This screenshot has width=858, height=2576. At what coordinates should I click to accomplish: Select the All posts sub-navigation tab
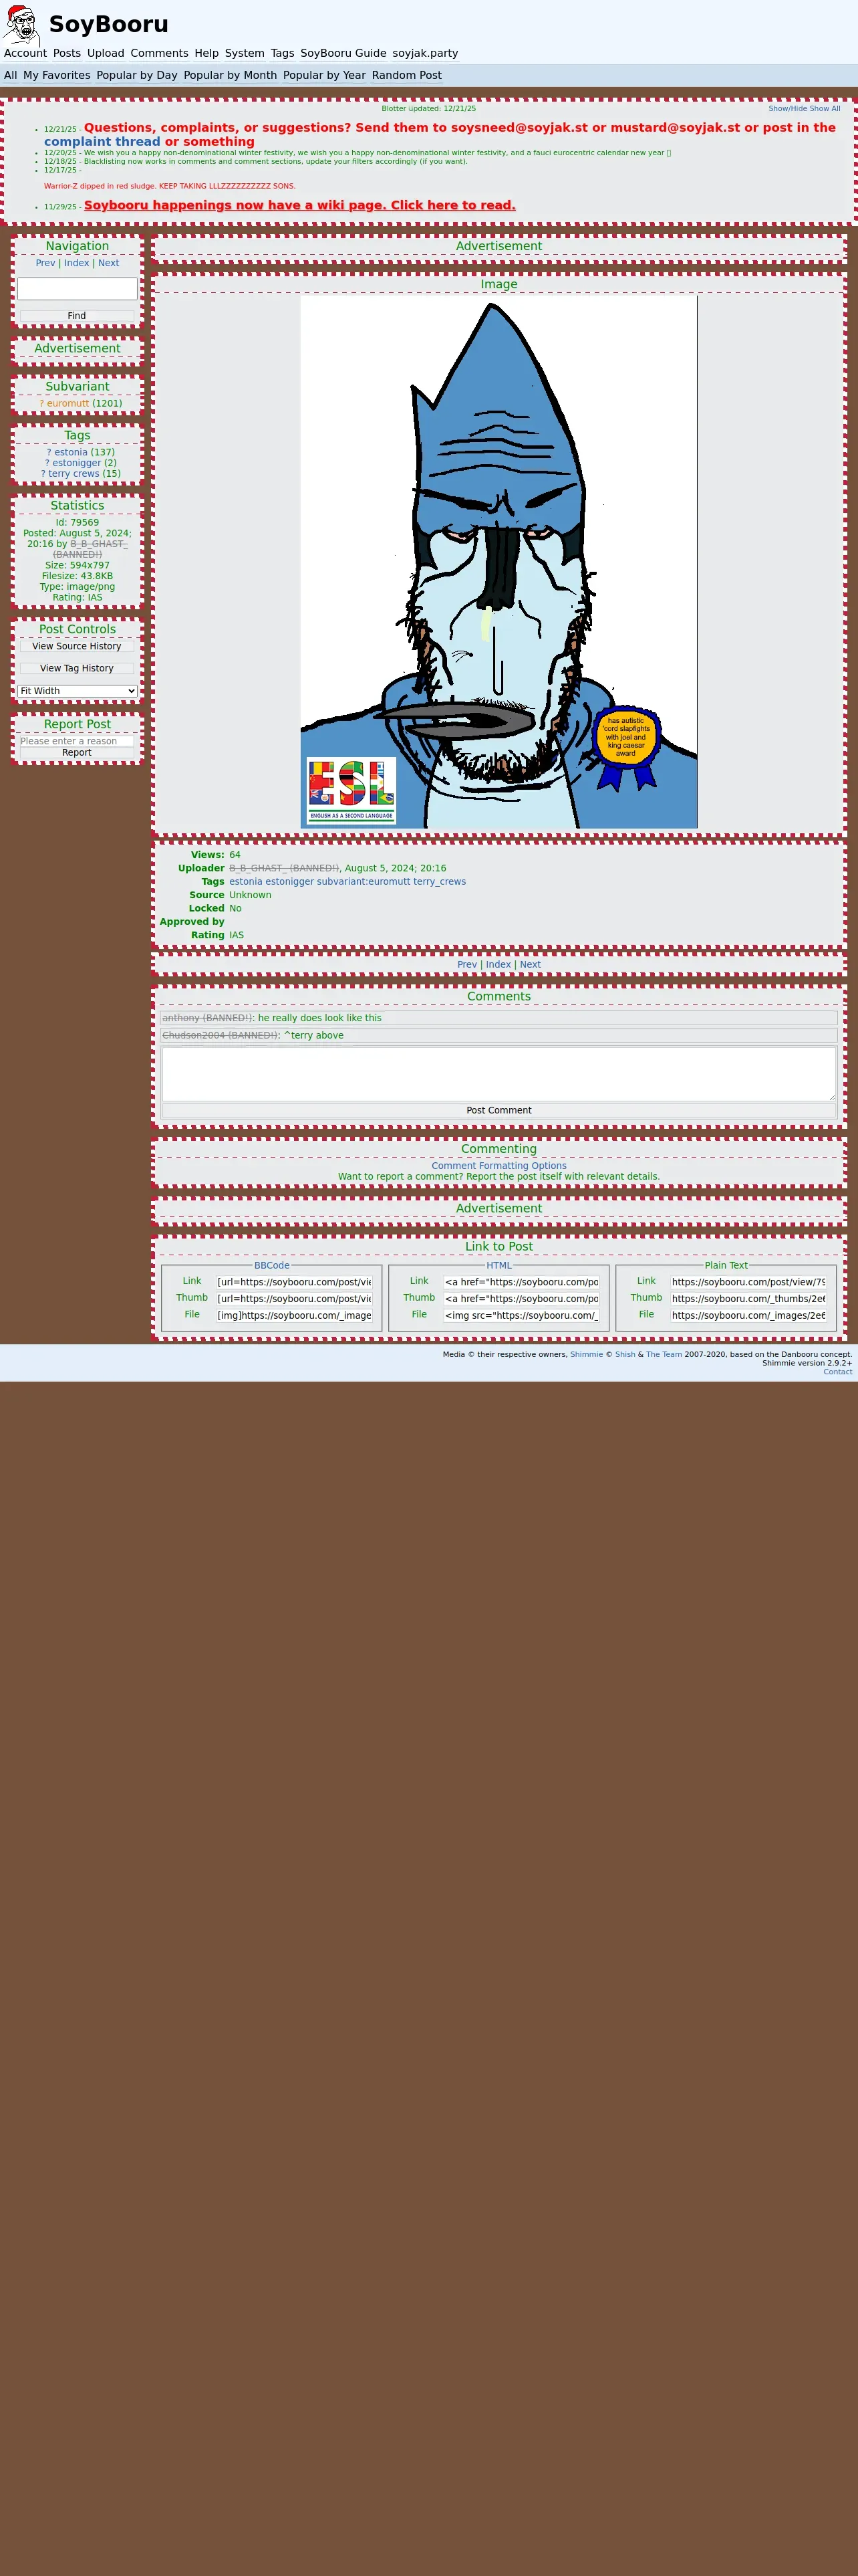[x=10, y=75]
